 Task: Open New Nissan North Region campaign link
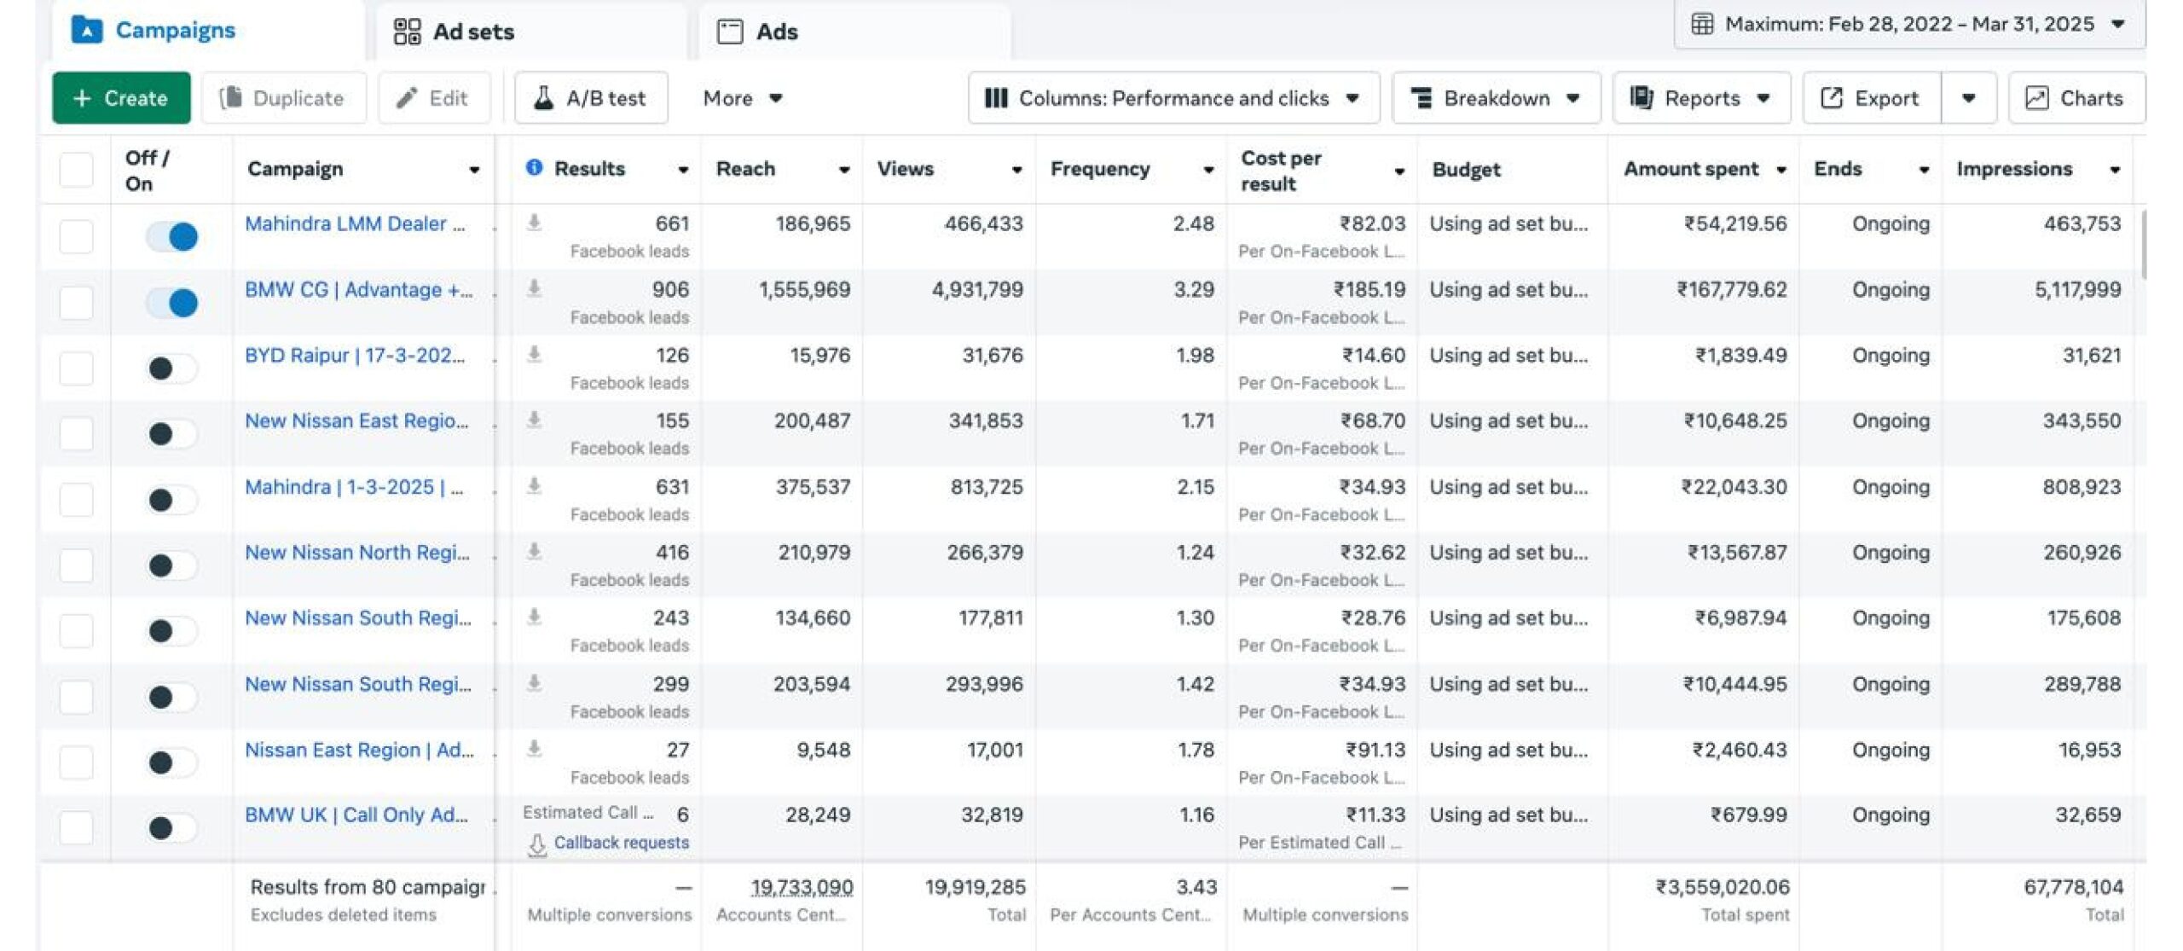[x=357, y=552]
